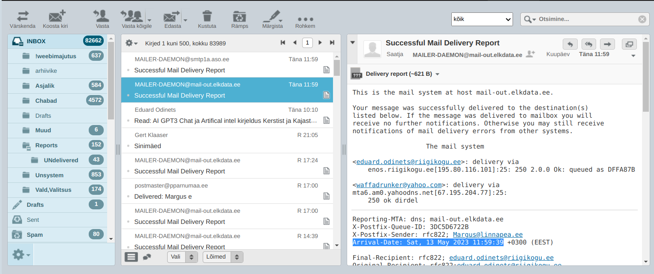Collapse the Reports folder tree

pyautogui.click(x=26, y=146)
